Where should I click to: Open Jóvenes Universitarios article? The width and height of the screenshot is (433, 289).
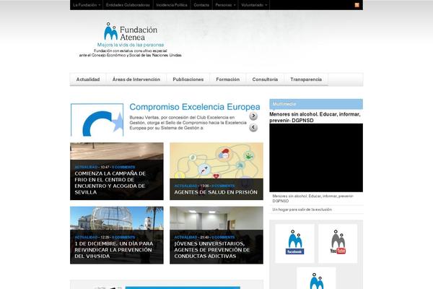click(212, 250)
